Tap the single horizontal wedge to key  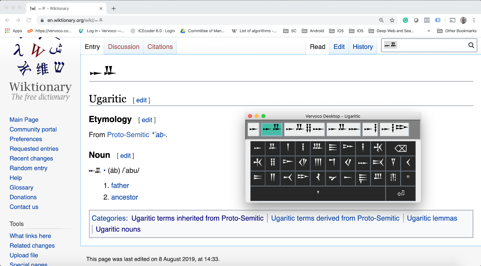click(348, 178)
